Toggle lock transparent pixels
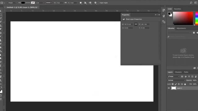198x111 pixels. pos(173,84)
